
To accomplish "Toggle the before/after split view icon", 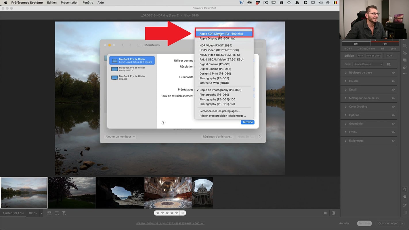I will pyautogui.click(x=333, y=213).
